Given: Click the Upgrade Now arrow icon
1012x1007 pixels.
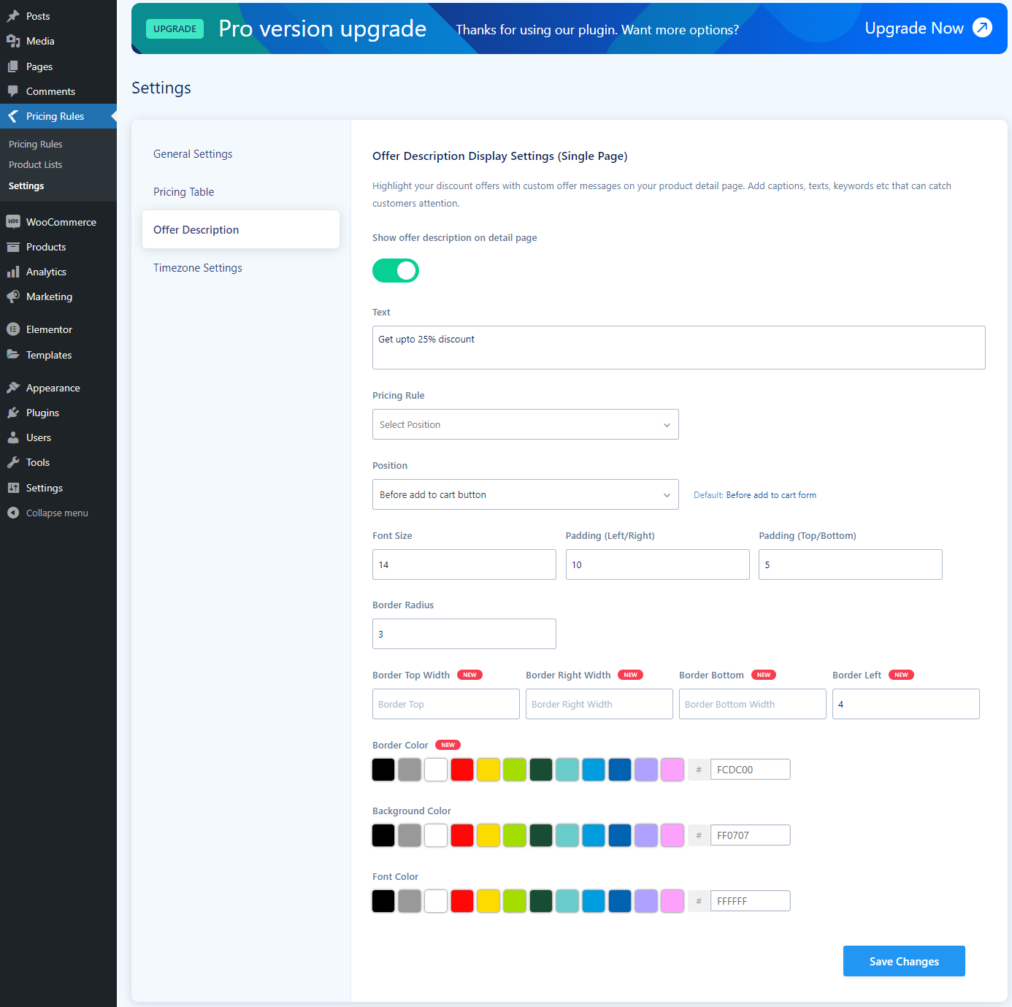Looking at the screenshot, I should [983, 28].
